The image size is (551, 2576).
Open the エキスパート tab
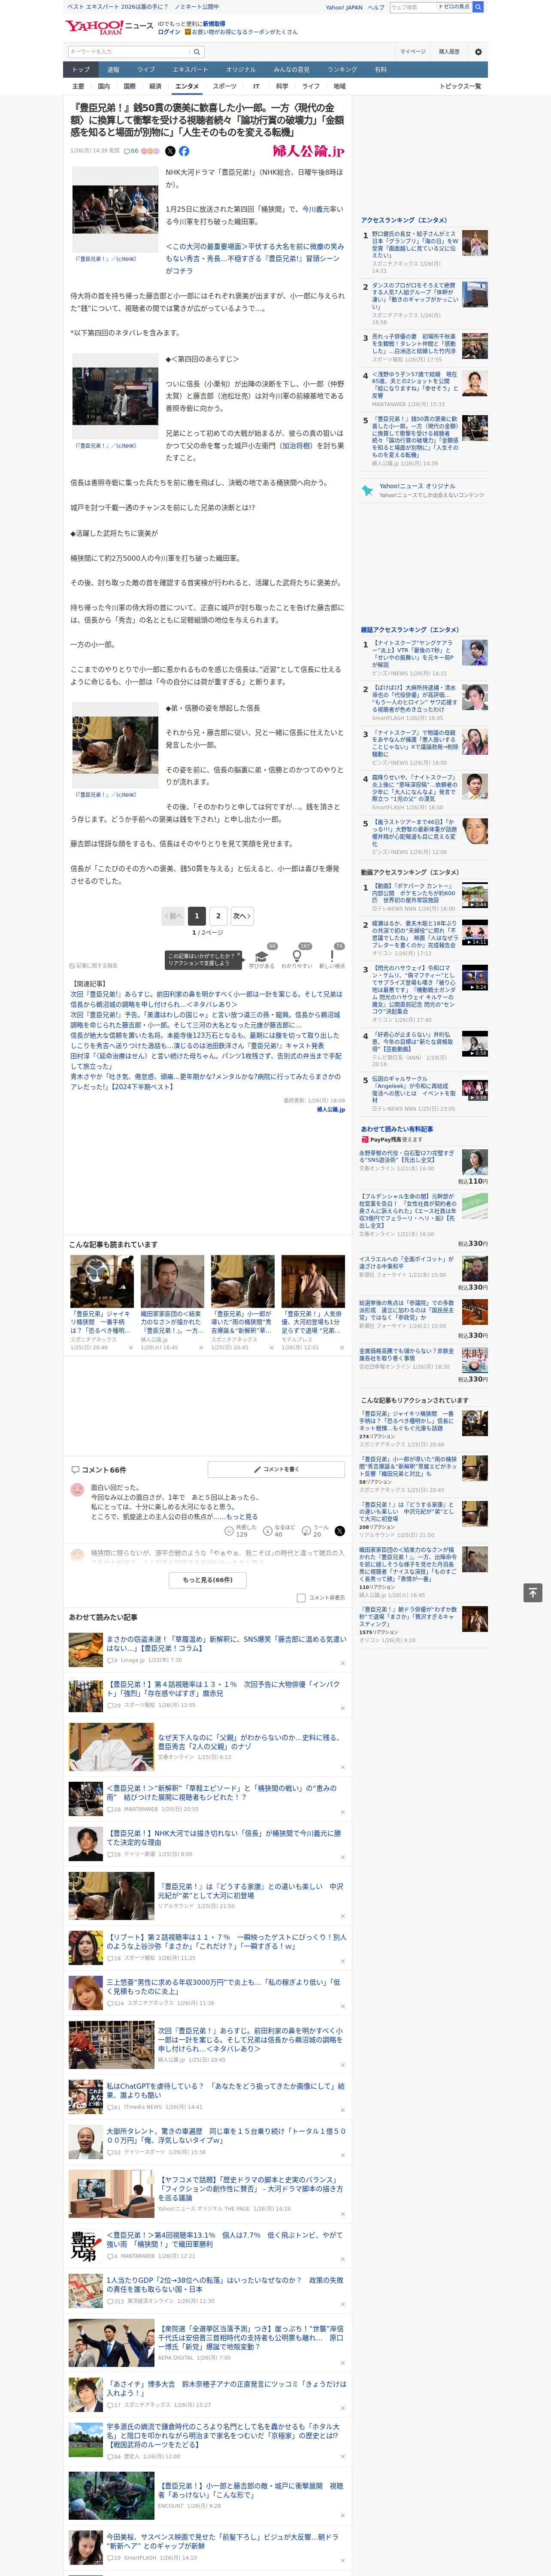tap(190, 69)
